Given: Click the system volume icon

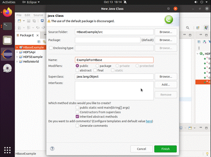Looking at the screenshot, I should [196, 2].
